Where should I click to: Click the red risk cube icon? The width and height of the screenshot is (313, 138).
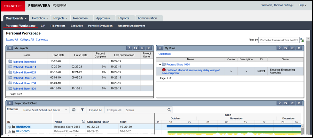(x=164, y=70)
